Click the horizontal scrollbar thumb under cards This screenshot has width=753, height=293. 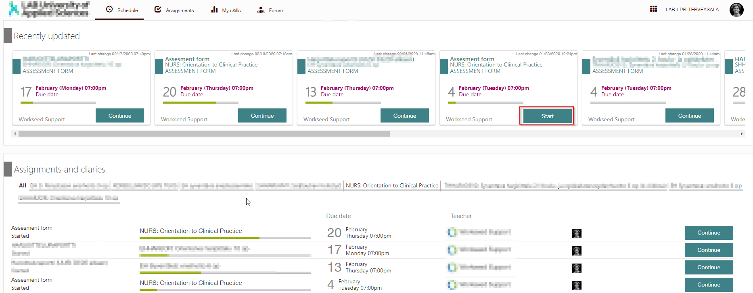(204, 134)
